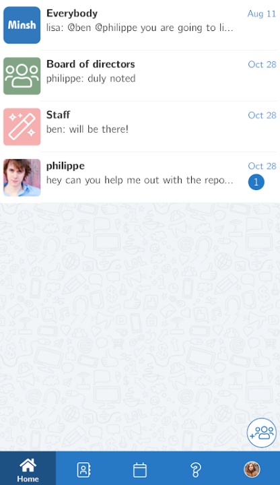Open the calendar tab
Viewport: 280px width, 485px height.
[140, 468]
